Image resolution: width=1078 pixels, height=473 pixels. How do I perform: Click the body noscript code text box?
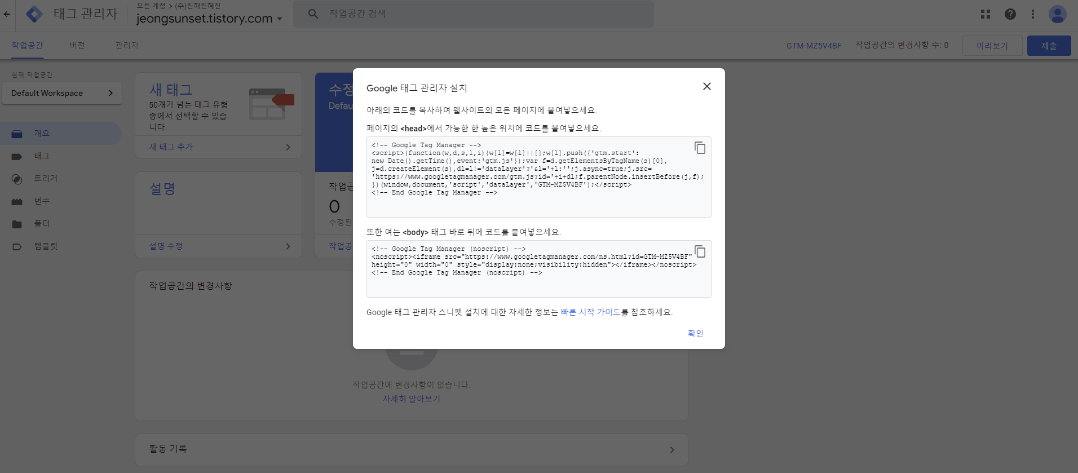pyautogui.click(x=538, y=269)
